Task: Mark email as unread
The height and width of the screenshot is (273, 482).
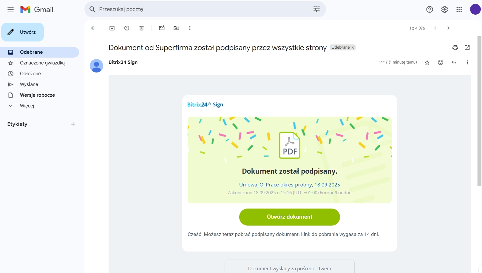Action: click(162, 28)
